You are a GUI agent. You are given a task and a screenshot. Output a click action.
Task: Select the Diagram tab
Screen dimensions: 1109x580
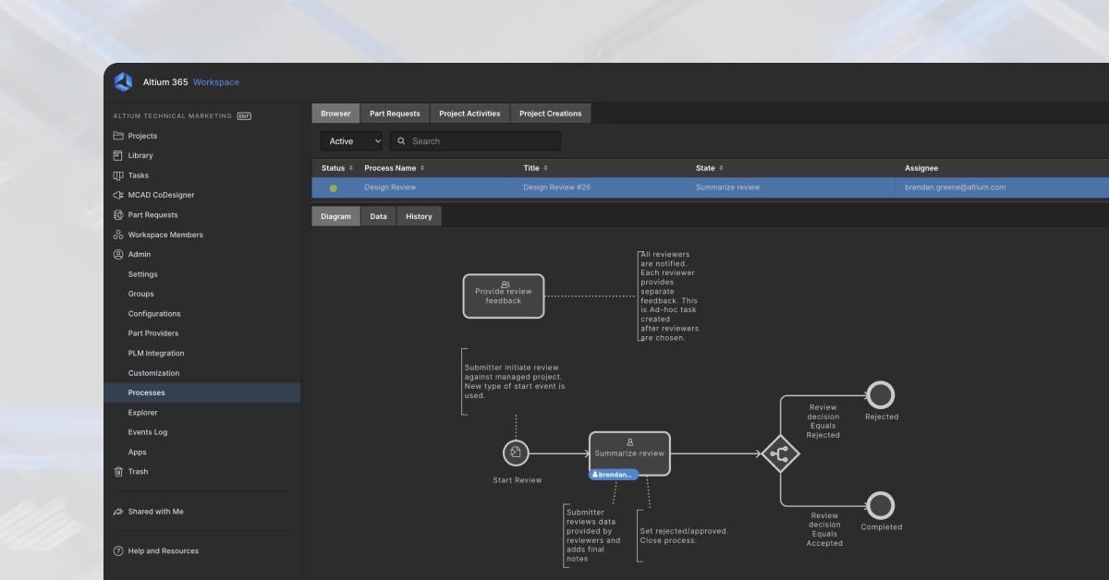click(335, 216)
